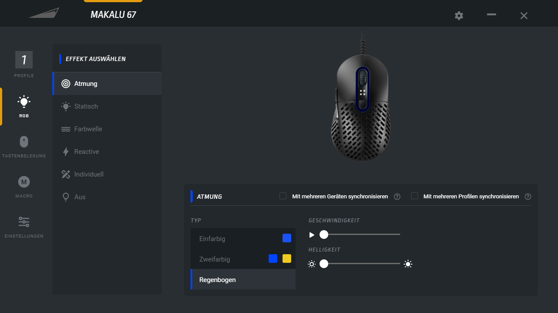Open Tastenbelegung mouse icon tab
This screenshot has height=313, width=558.
click(24, 146)
